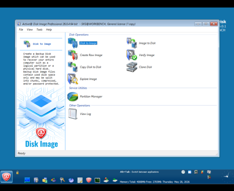Click the application icon in the title bar
This screenshot has width=234, height=191.
point(19,24)
